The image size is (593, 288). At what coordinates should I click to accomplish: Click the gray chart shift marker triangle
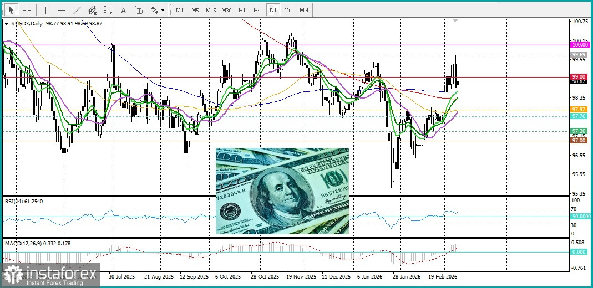[x=455, y=20]
